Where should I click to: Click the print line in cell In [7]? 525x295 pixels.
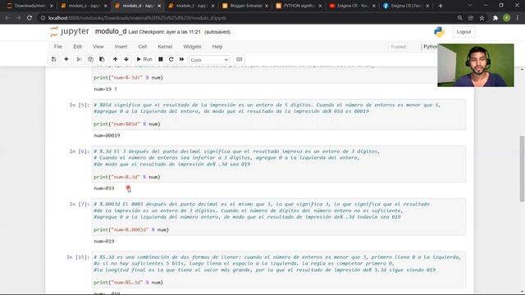tap(131, 229)
